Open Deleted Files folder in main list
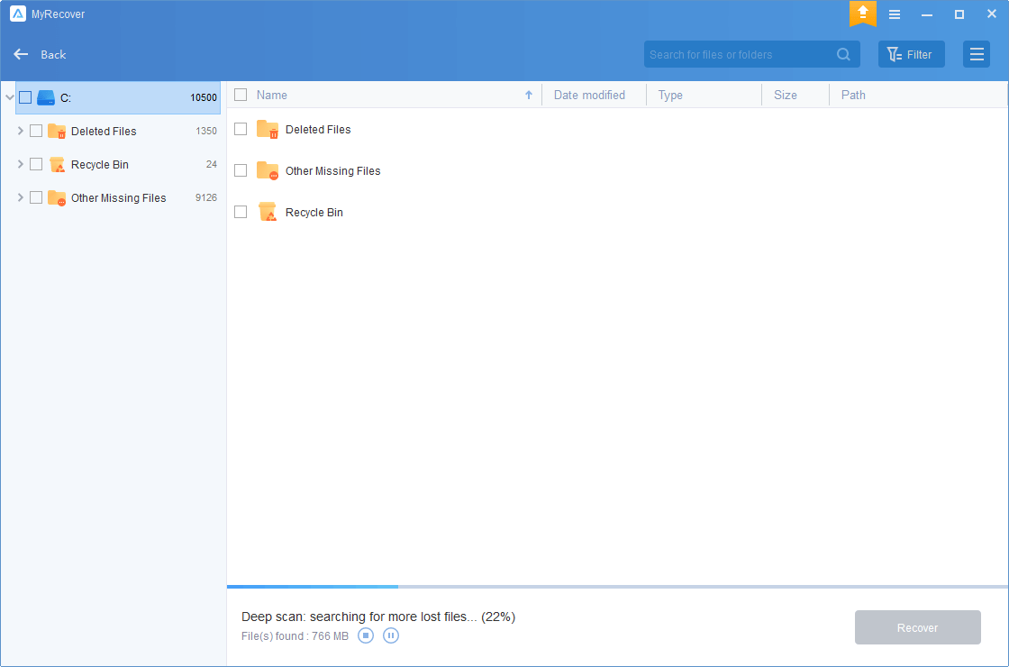The height and width of the screenshot is (667, 1009). click(317, 130)
